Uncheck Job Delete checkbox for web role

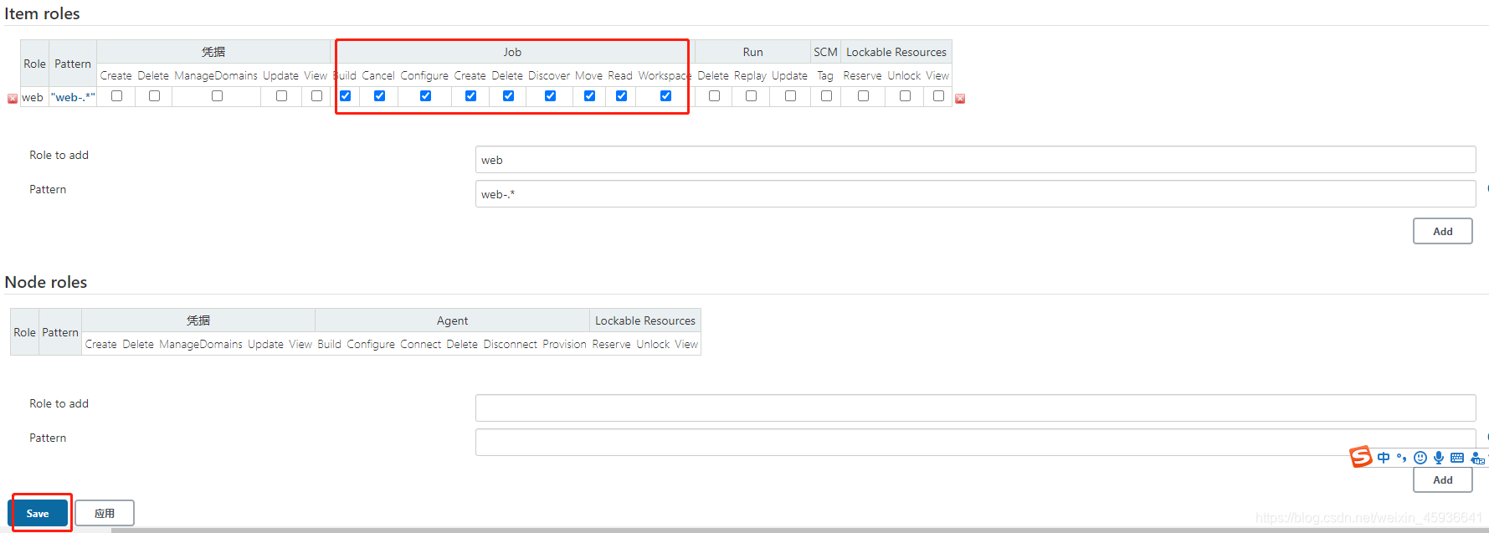click(509, 96)
